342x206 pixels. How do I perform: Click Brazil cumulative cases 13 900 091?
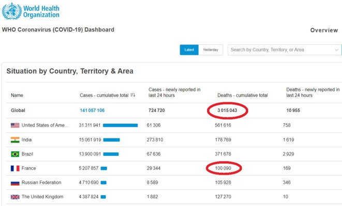tap(90, 154)
